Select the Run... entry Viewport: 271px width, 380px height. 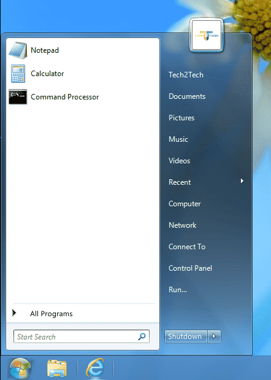(178, 290)
